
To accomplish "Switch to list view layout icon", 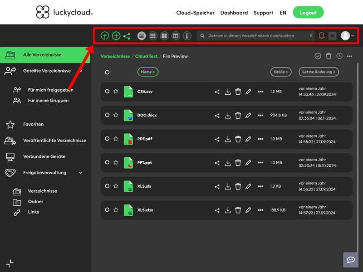I will pyautogui.click(x=142, y=36).
